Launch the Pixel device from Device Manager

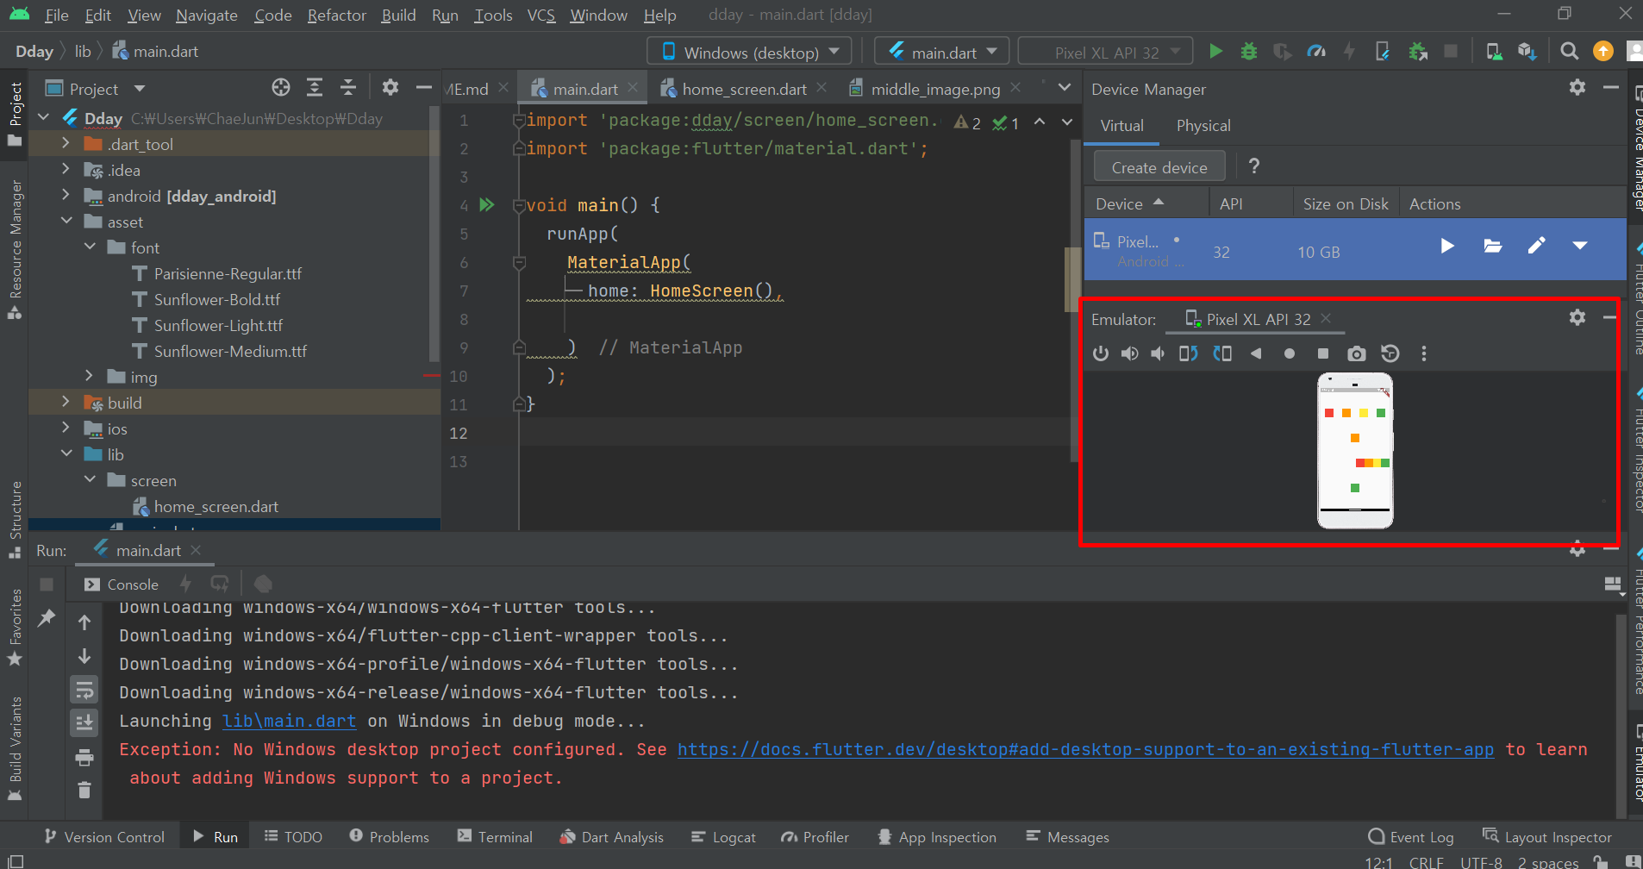tap(1447, 247)
